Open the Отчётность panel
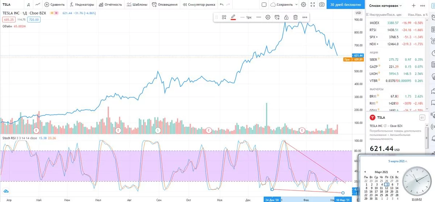This screenshot has width=435, height=202. 111,5
